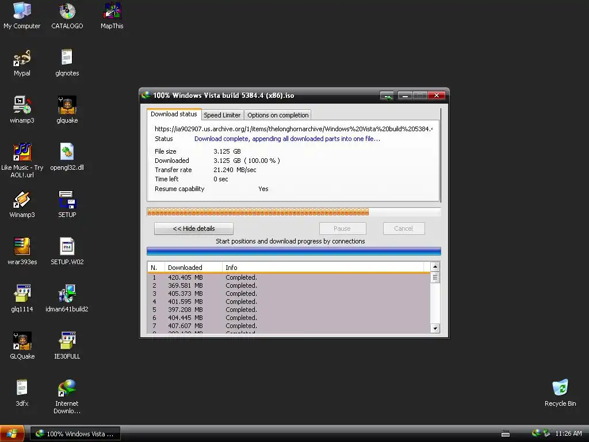Click the orange download progress bar
589x442 pixels.
(x=294, y=212)
